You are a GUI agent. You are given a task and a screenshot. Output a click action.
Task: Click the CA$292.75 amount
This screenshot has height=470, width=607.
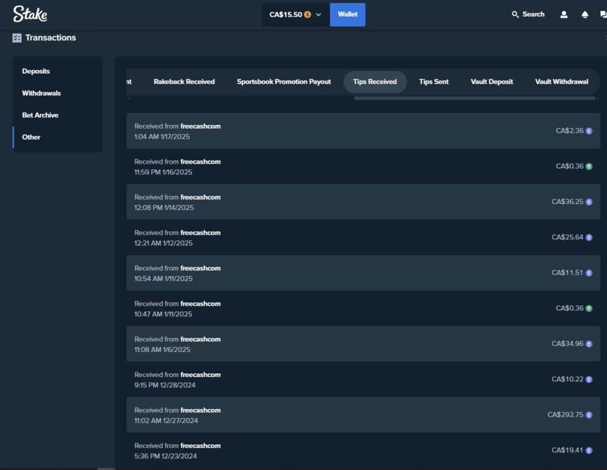coord(565,415)
